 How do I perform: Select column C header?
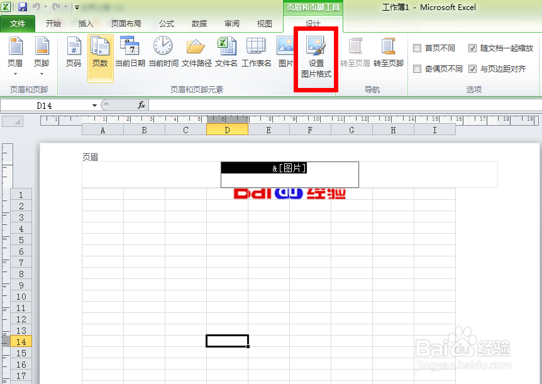click(x=185, y=130)
